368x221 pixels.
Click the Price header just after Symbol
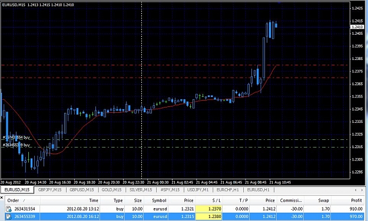click(182, 200)
